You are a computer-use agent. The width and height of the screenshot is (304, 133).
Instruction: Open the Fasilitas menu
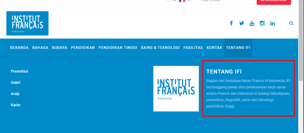coord(193,48)
